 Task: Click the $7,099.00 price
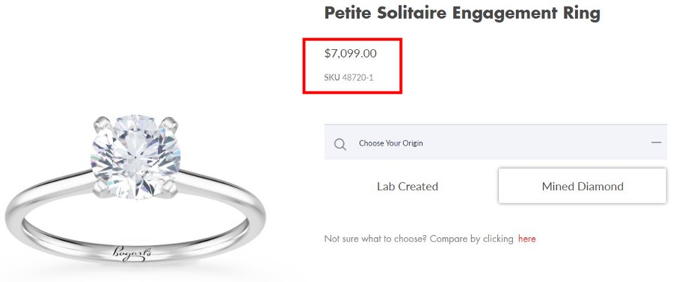tap(350, 54)
